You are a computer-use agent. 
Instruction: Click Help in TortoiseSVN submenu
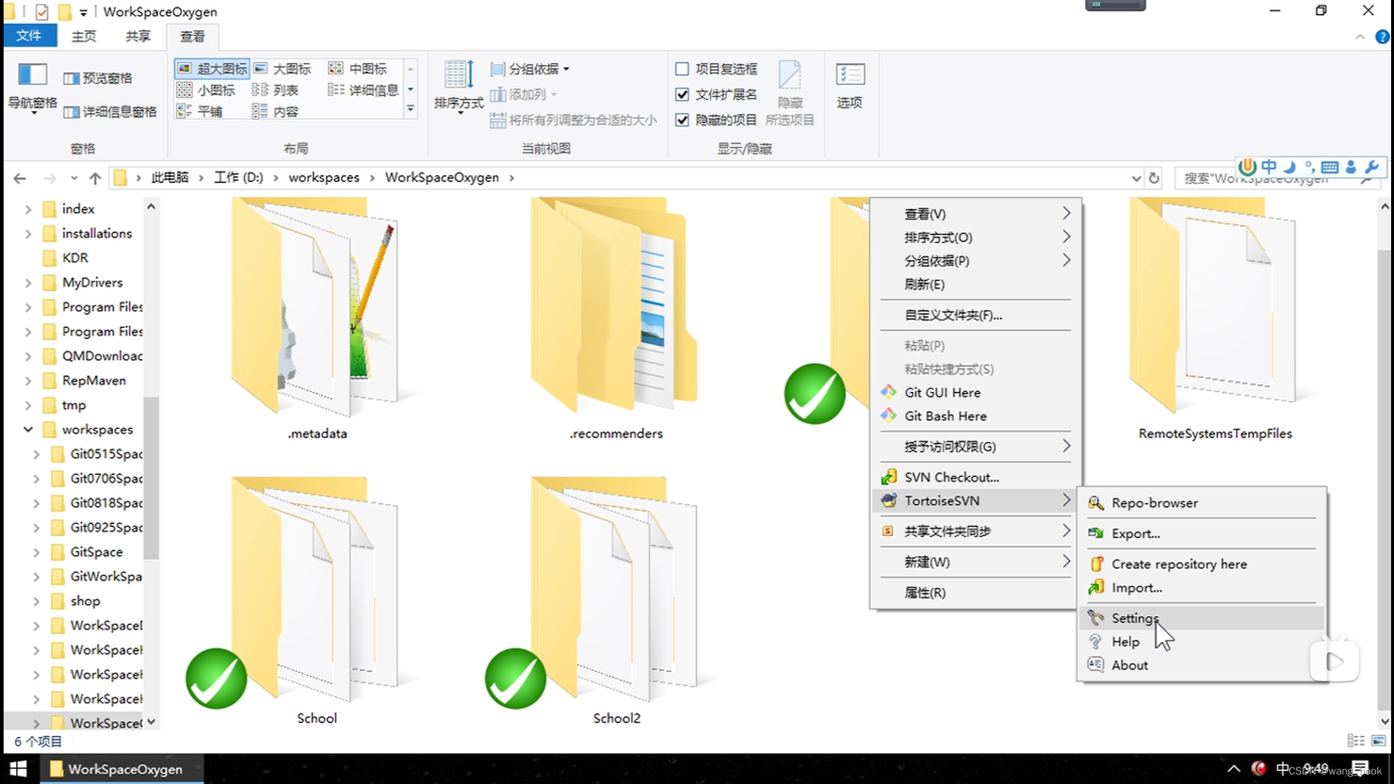pyautogui.click(x=1126, y=642)
